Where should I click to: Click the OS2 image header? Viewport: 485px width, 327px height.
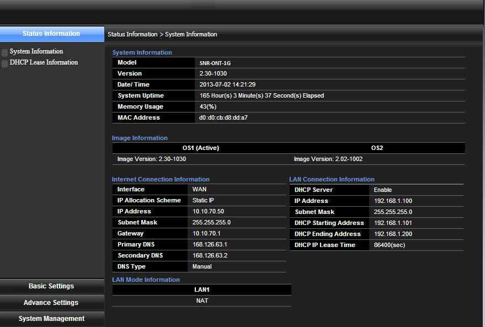377,148
